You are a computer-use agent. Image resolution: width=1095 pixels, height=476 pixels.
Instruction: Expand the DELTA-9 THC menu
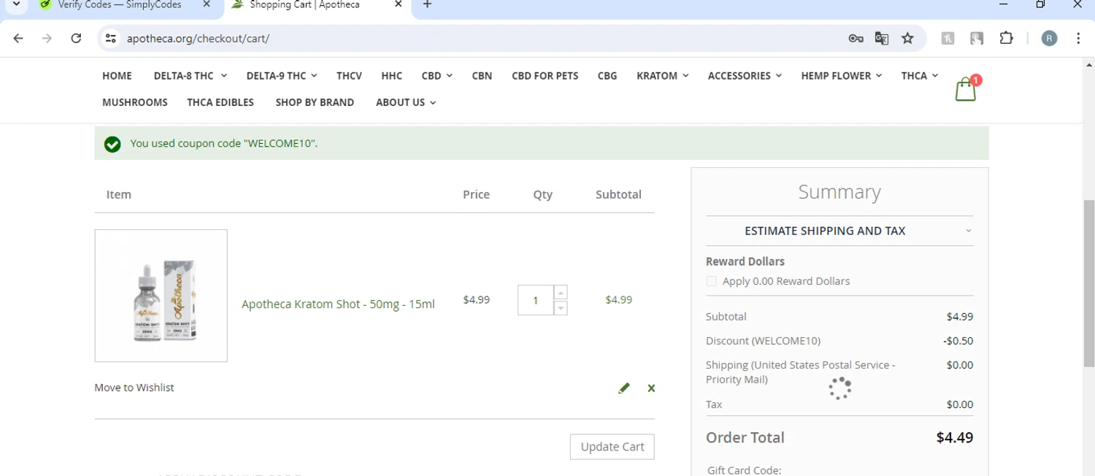[x=282, y=76]
